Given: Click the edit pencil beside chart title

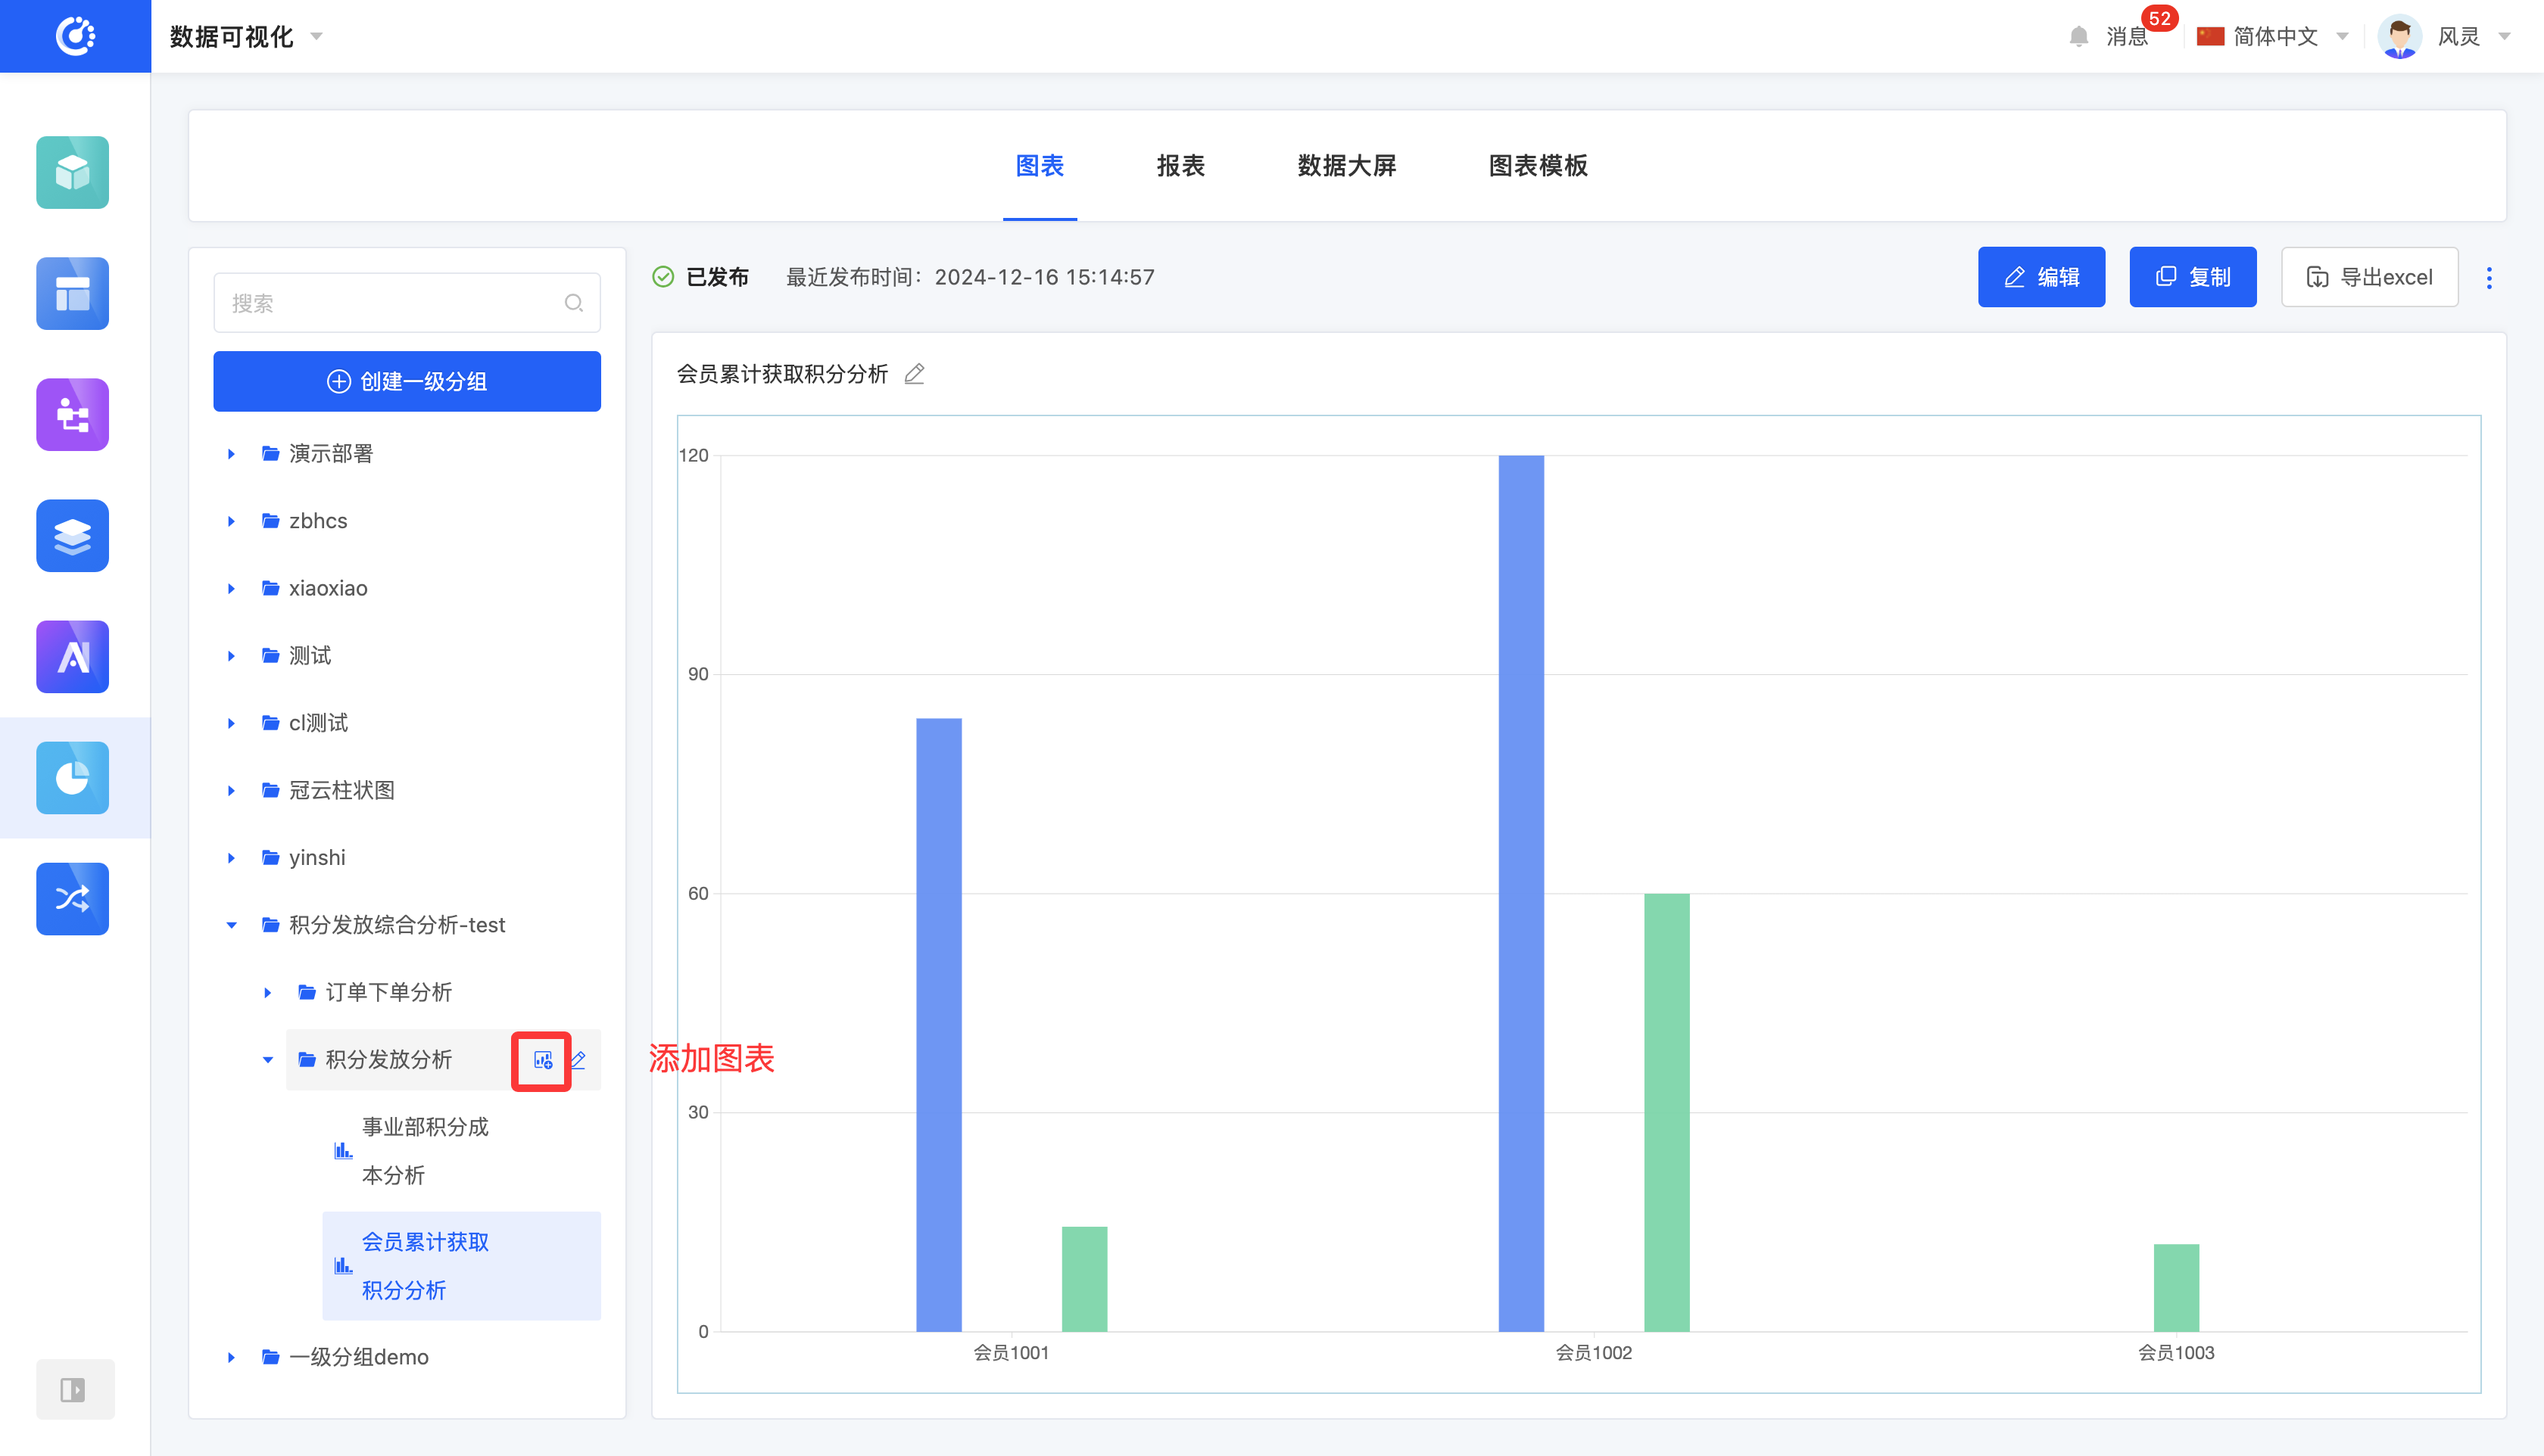Looking at the screenshot, I should click(x=915, y=374).
